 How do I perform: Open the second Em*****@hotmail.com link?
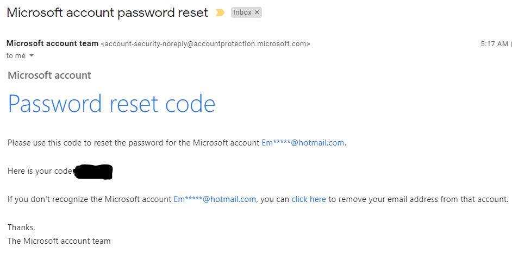[x=215, y=199]
